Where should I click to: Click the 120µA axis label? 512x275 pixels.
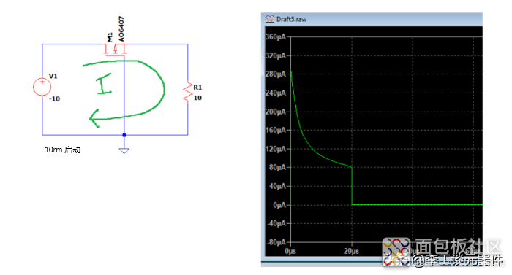coord(276,149)
